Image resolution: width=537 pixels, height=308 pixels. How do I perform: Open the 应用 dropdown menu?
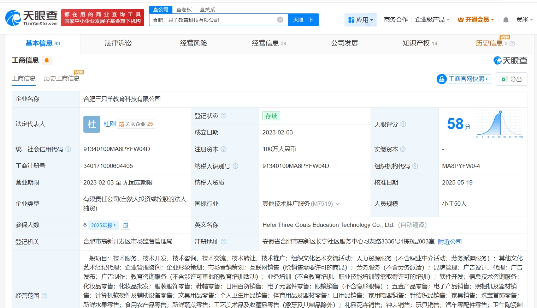point(360,20)
